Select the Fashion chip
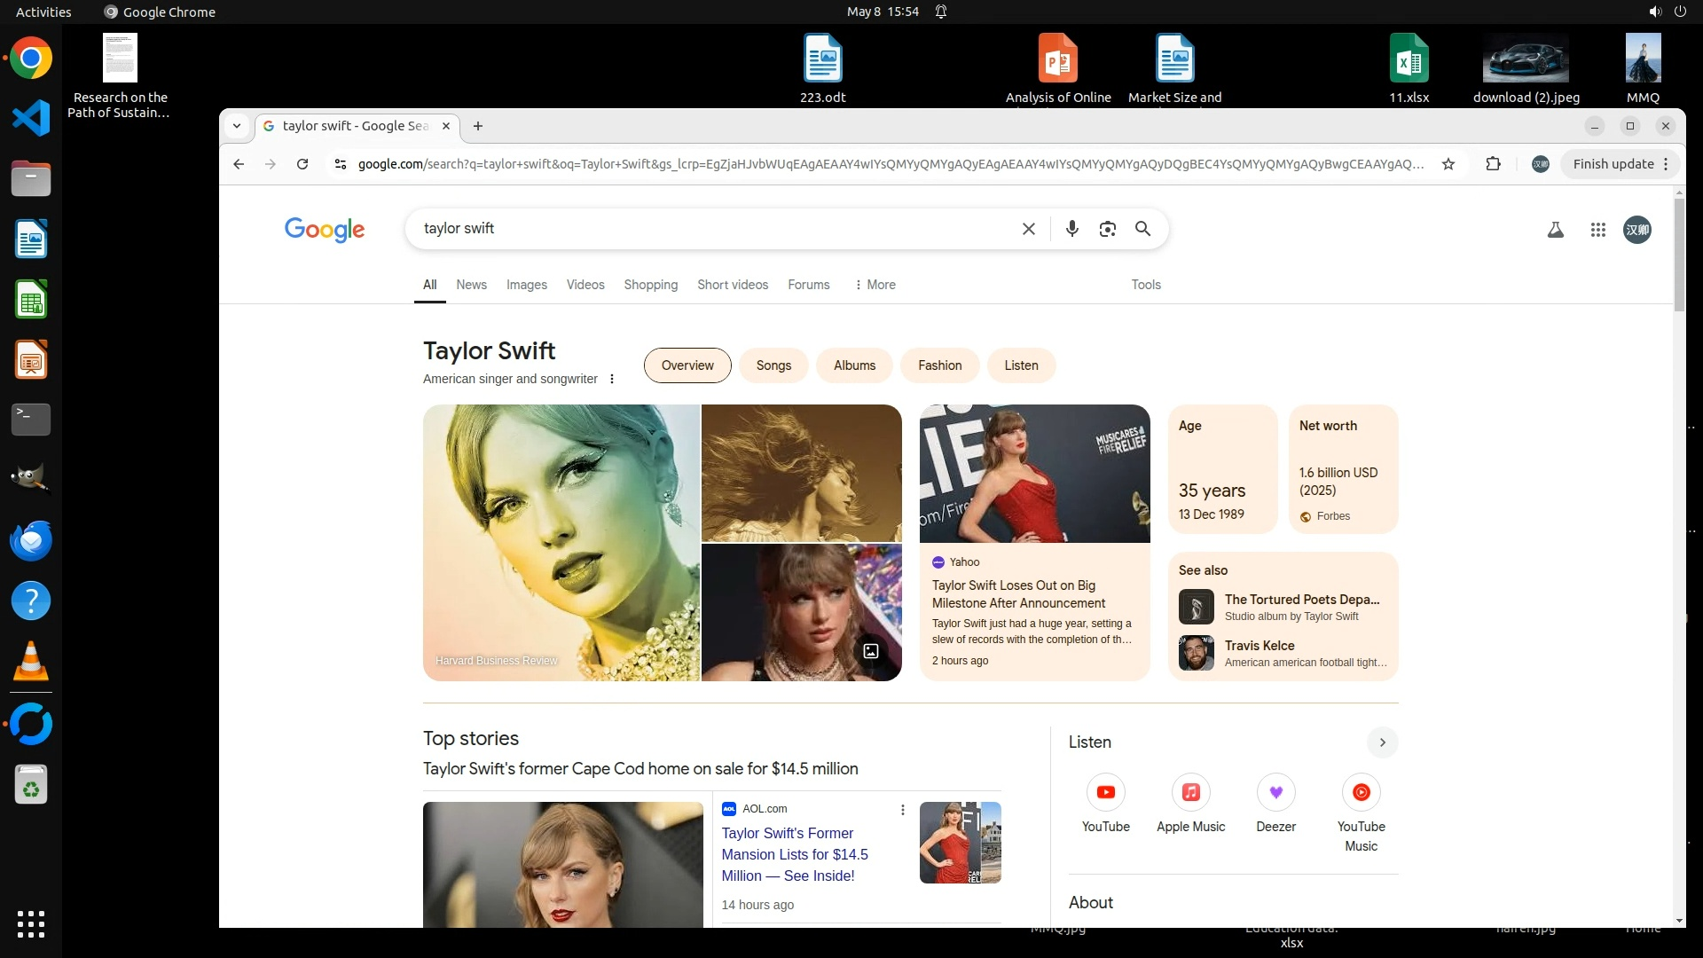1703x958 pixels. tap(939, 365)
